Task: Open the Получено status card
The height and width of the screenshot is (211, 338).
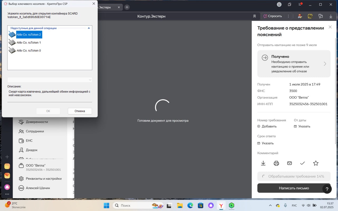Action: [294, 64]
